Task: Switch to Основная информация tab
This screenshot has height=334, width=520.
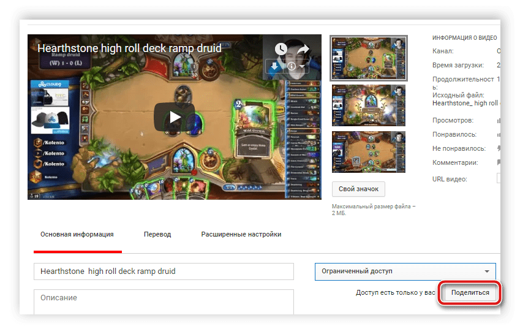Action: pyautogui.click(x=77, y=235)
